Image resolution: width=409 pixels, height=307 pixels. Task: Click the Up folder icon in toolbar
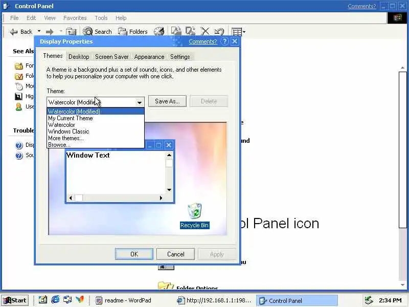click(71, 32)
